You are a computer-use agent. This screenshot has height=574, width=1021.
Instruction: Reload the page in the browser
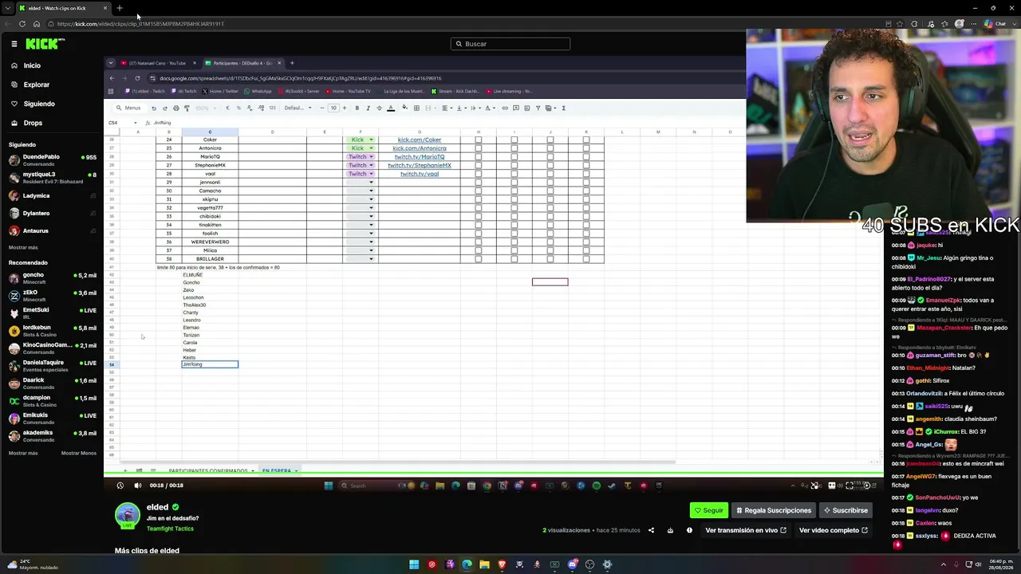click(22, 24)
